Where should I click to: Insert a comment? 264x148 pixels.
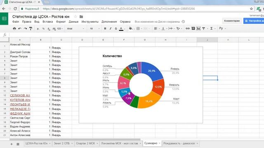coord(193,28)
